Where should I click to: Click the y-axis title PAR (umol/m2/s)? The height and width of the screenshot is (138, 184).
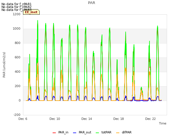[4, 65]
